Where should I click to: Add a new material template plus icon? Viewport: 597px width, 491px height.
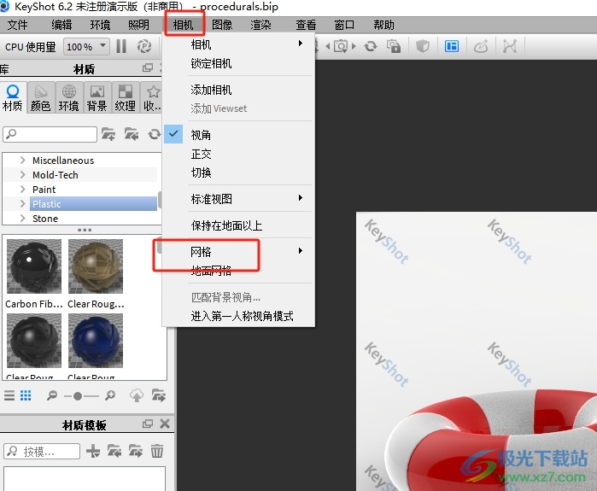[x=93, y=452]
